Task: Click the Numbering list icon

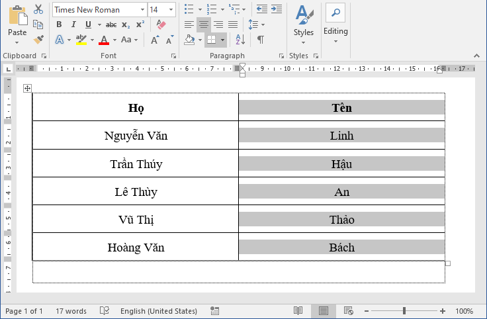Action: click(212, 9)
